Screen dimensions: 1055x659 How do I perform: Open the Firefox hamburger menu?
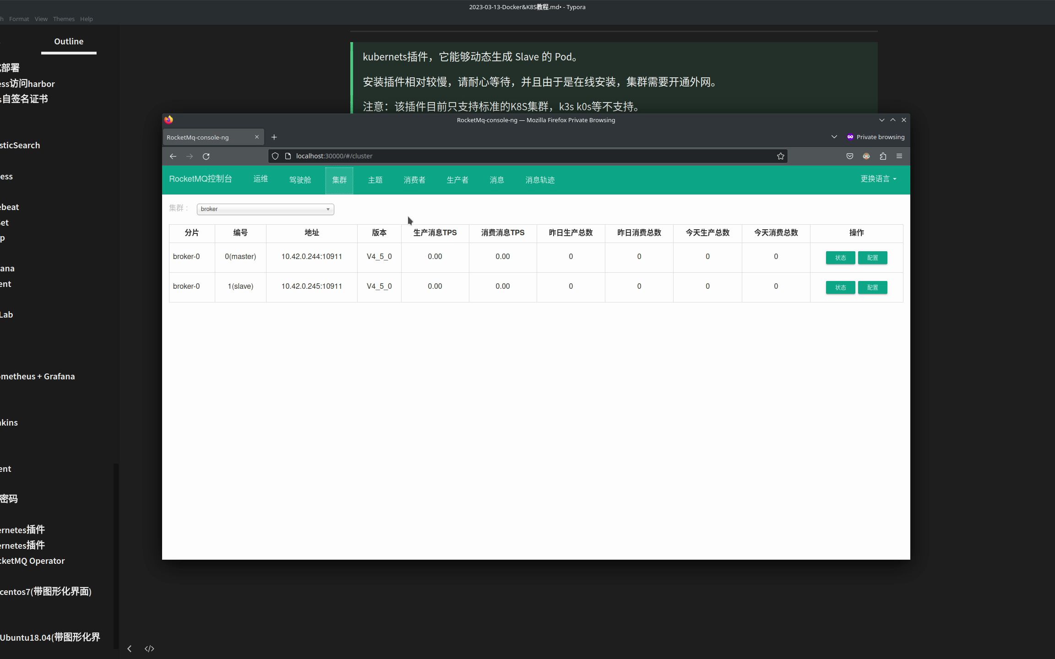[899, 156]
